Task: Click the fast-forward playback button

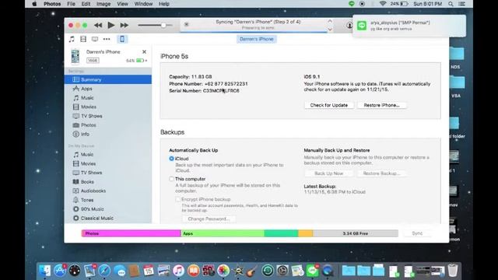Action: click(124, 25)
